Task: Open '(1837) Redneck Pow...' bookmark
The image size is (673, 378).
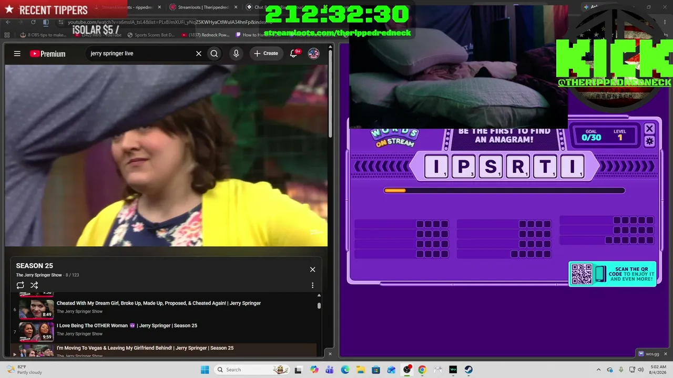Action: pos(206,35)
